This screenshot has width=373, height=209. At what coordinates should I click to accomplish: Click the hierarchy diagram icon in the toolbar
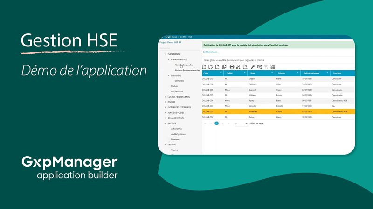[x=238, y=67]
